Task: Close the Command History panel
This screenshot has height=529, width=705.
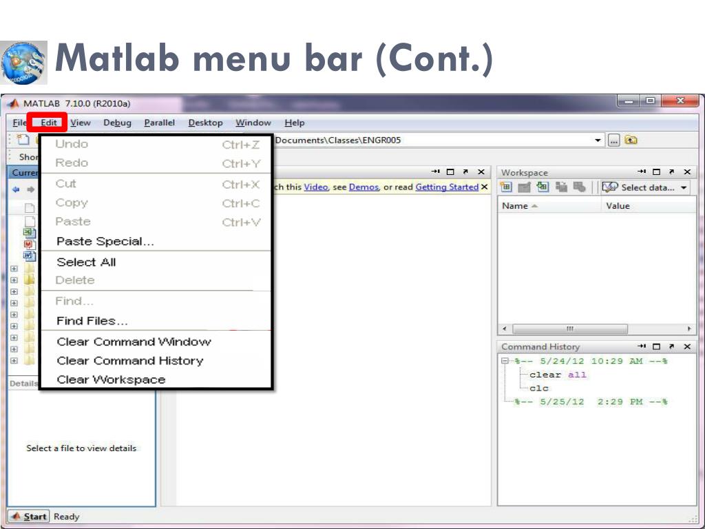Action: [687, 346]
